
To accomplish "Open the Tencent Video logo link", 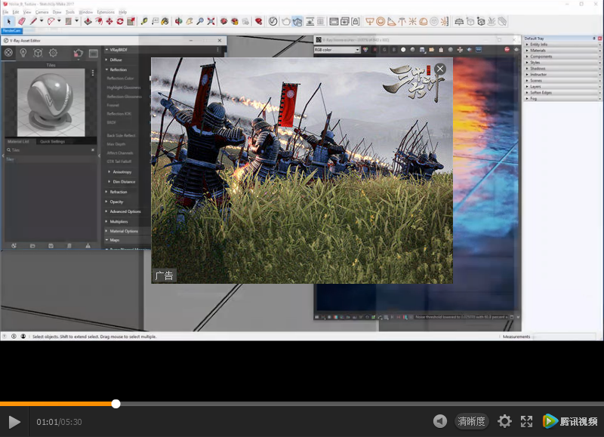I will [570, 421].
